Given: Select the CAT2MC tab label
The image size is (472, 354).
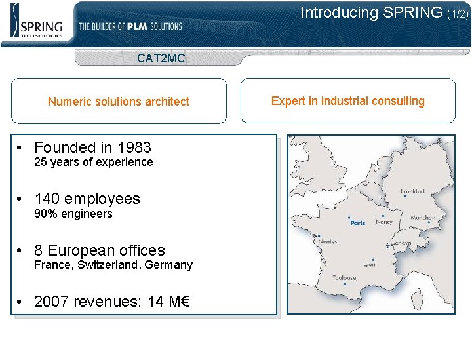Looking at the screenshot, I should coord(161,58).
